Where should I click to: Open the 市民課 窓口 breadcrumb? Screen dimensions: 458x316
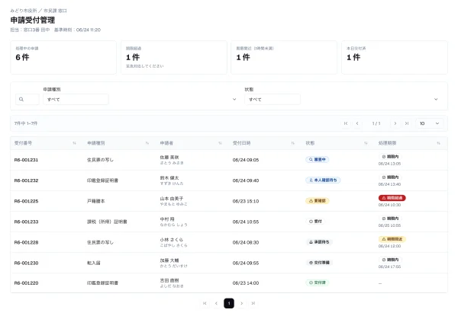55,11
